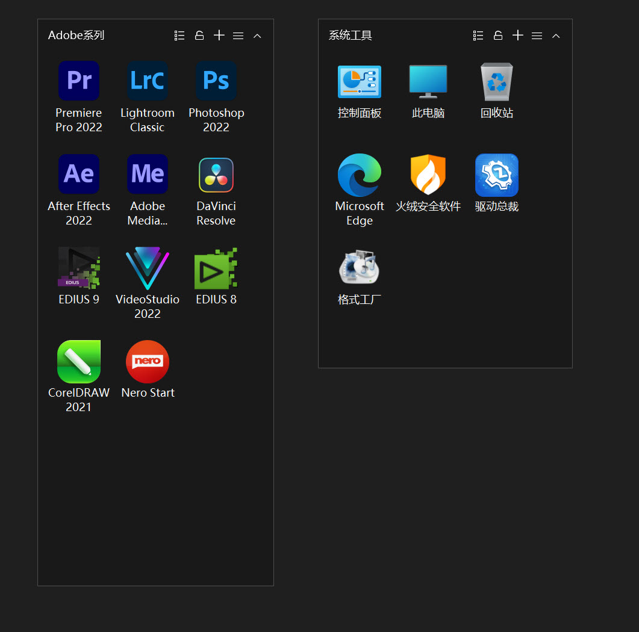Screen dimensions: 639x632
Task: Open Premiere Pro 2022 icon
Action: (79, 81)
